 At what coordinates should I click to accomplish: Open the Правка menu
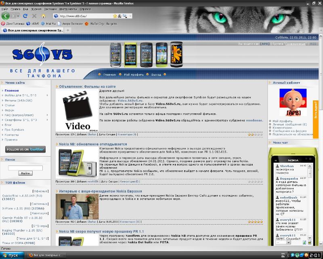point(15,9)
